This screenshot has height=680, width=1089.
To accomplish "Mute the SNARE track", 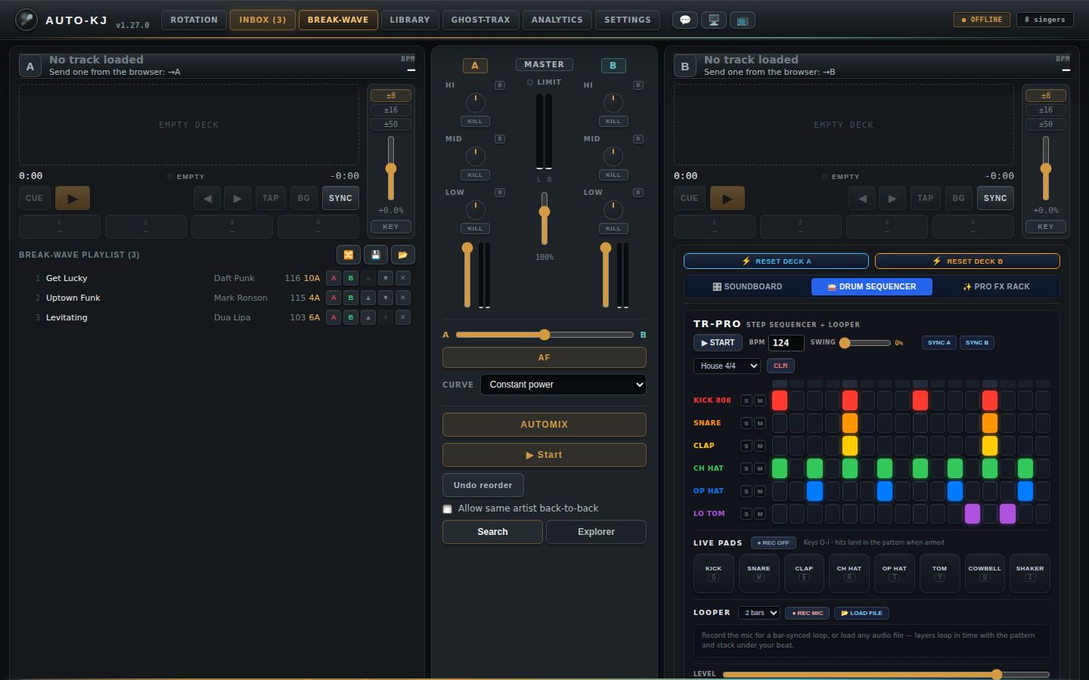I will click(760, 423).
